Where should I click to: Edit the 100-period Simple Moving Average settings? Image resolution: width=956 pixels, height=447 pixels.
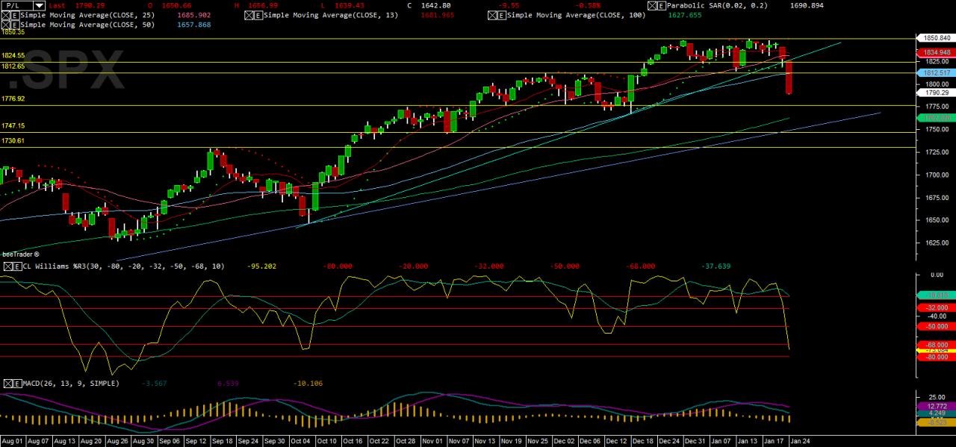(500, 15)
